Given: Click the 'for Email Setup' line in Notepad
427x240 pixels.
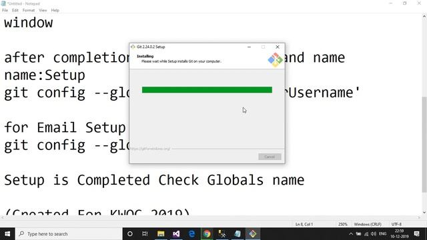Looking at the screenshot, I should pyautogui.click(x=65, y=127).
